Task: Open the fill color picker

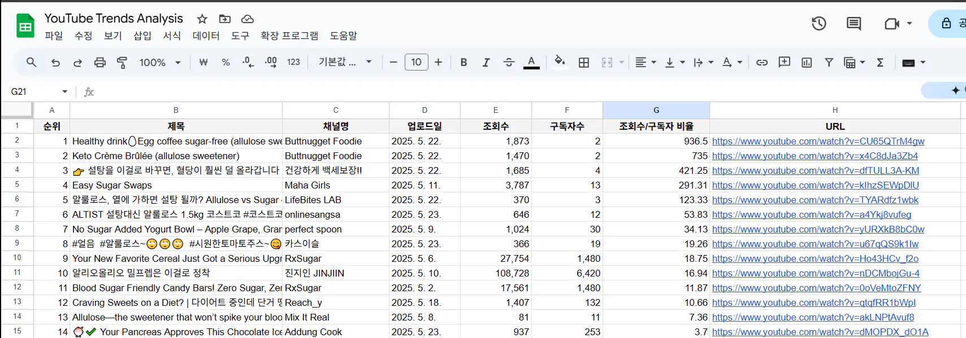Action: click(560, 61)
